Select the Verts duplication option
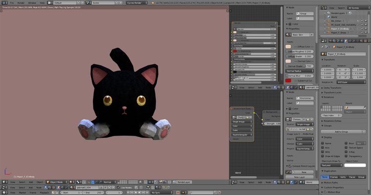Image resolution: width=371 pixels, height=195 pixels. coord(343,177)
